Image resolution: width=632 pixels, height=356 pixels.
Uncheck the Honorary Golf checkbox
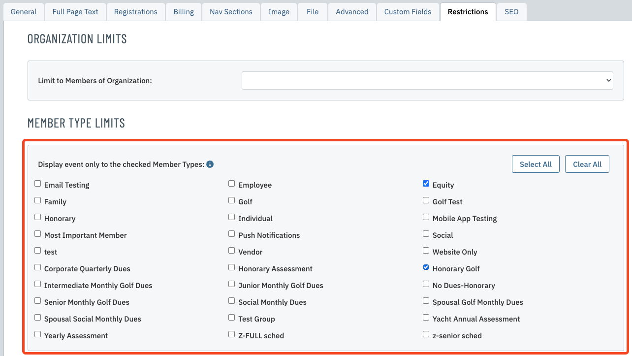click(426, 267)
